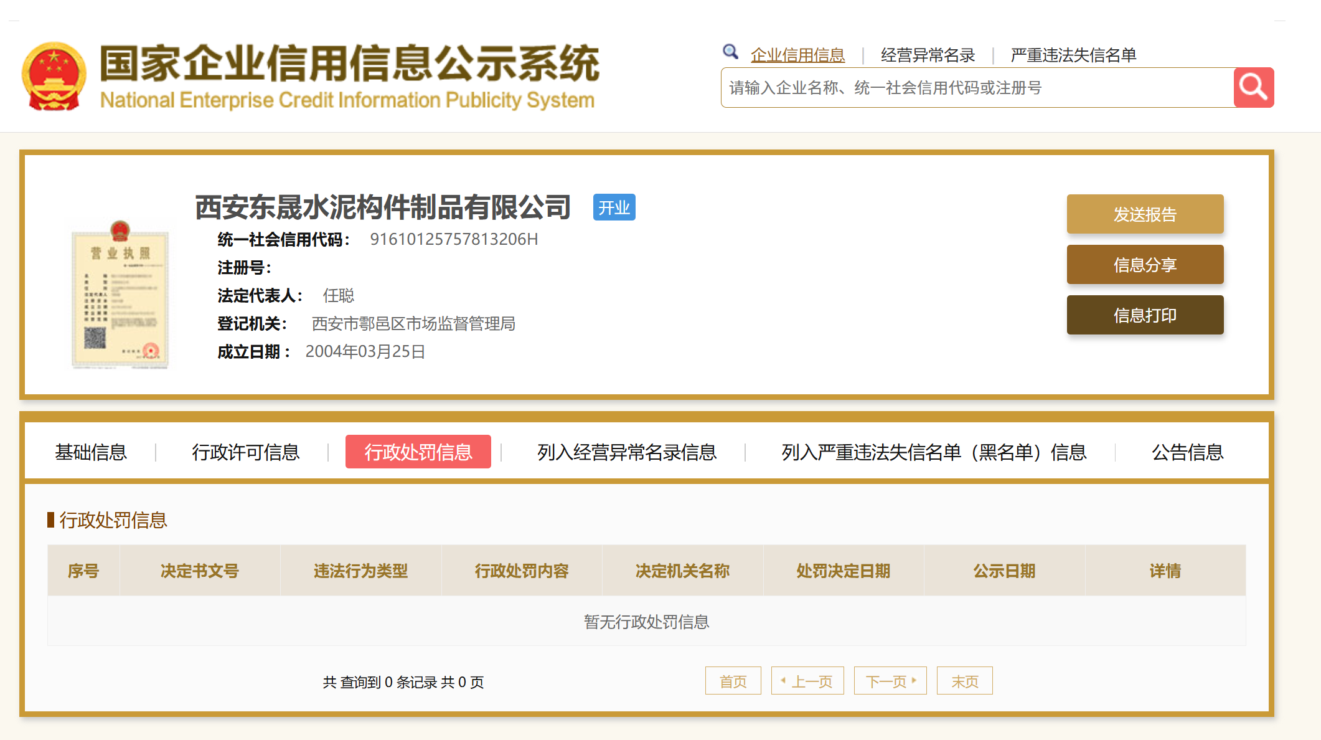Open the 列入经营异常名录信息 tab
The image size is (1321, 740).
(x=627, y=452)
